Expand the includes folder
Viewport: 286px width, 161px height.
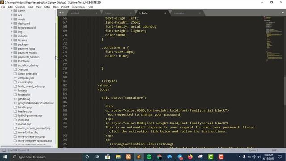tap(12, 36)
